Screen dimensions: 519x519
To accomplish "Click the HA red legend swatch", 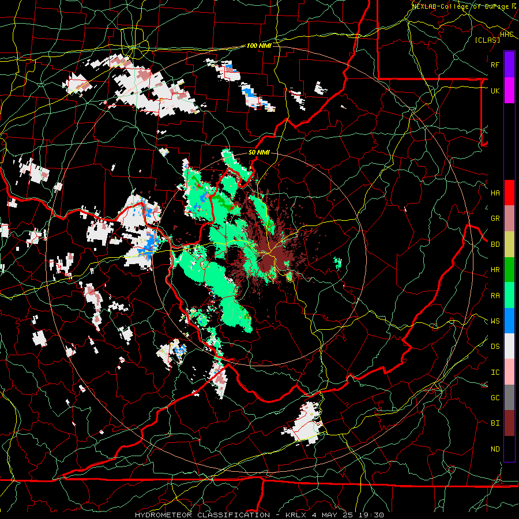I will click(x=509, y=193).
